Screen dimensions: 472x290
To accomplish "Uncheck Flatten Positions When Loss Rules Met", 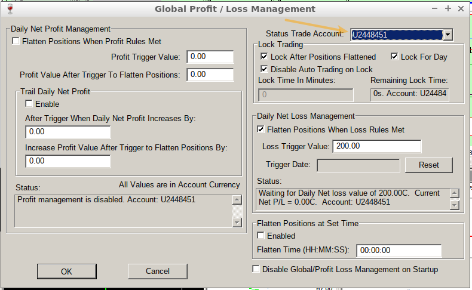I will pos(260,129).
